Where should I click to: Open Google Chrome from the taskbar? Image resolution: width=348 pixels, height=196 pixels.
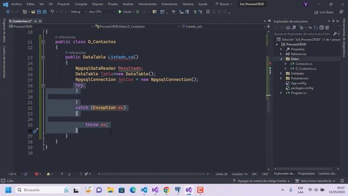click(166, 190)
